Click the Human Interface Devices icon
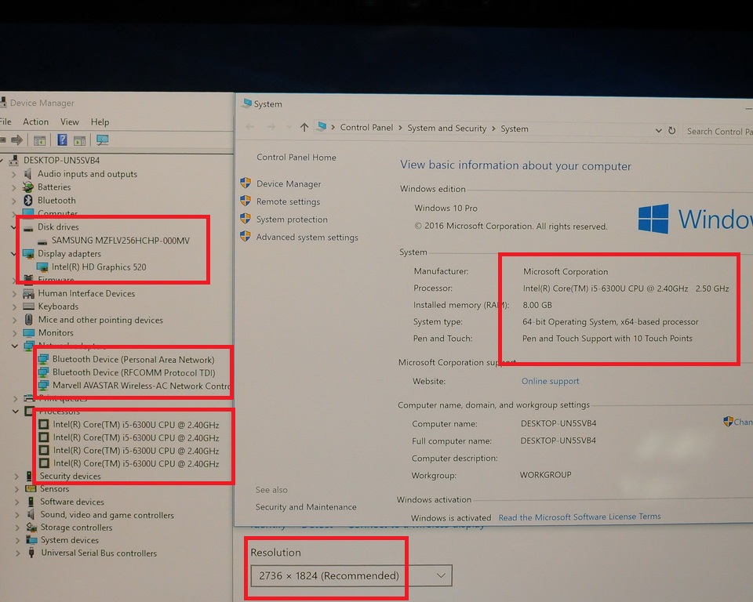 pyautogui.click(x=29, y=293)
